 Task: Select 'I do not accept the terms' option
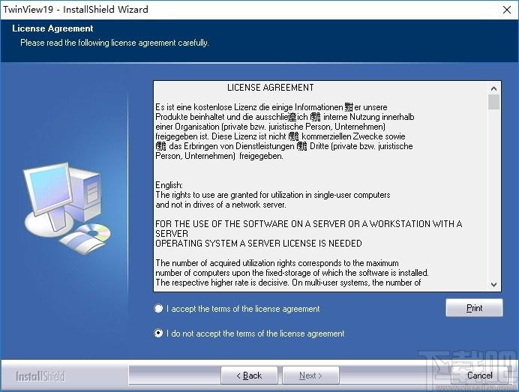[x=158, y=333]
